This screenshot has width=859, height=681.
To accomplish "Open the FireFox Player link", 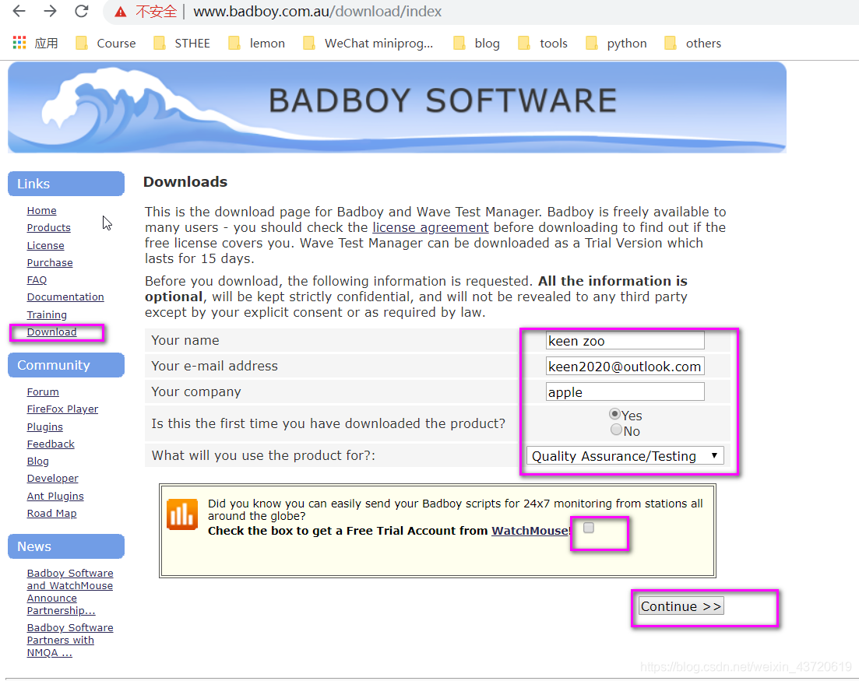I will coord(62,409).
